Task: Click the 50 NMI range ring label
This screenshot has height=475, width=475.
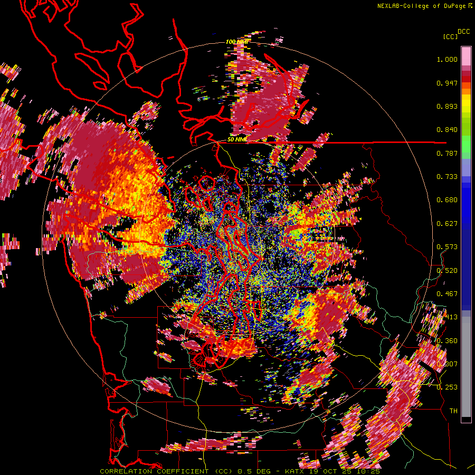Action: (237, 140)
